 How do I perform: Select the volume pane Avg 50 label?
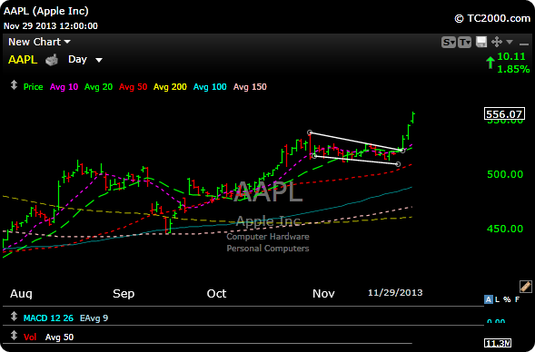[59, 337]
